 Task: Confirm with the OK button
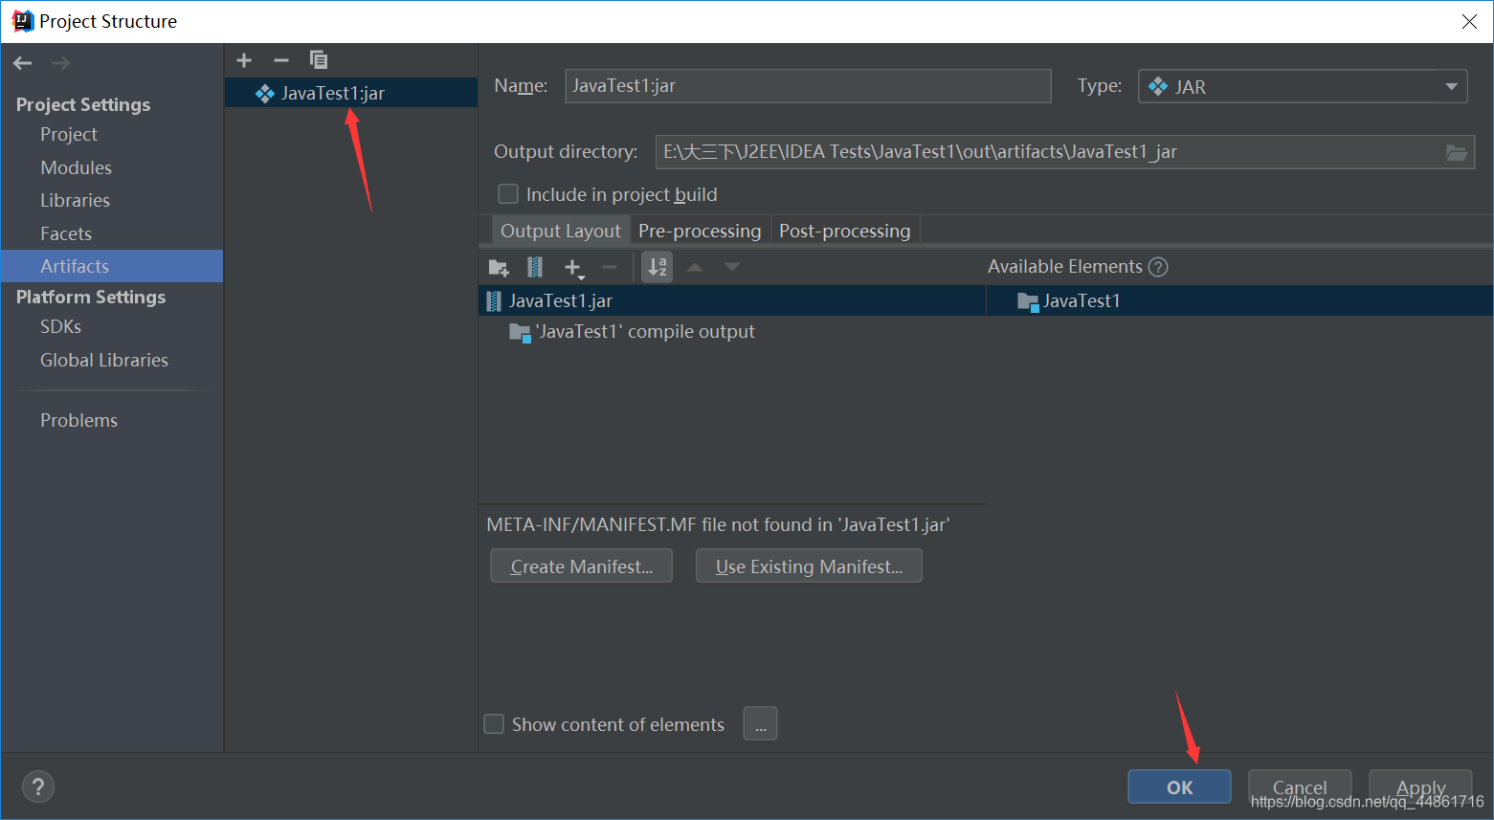[x=1179, y=787]
